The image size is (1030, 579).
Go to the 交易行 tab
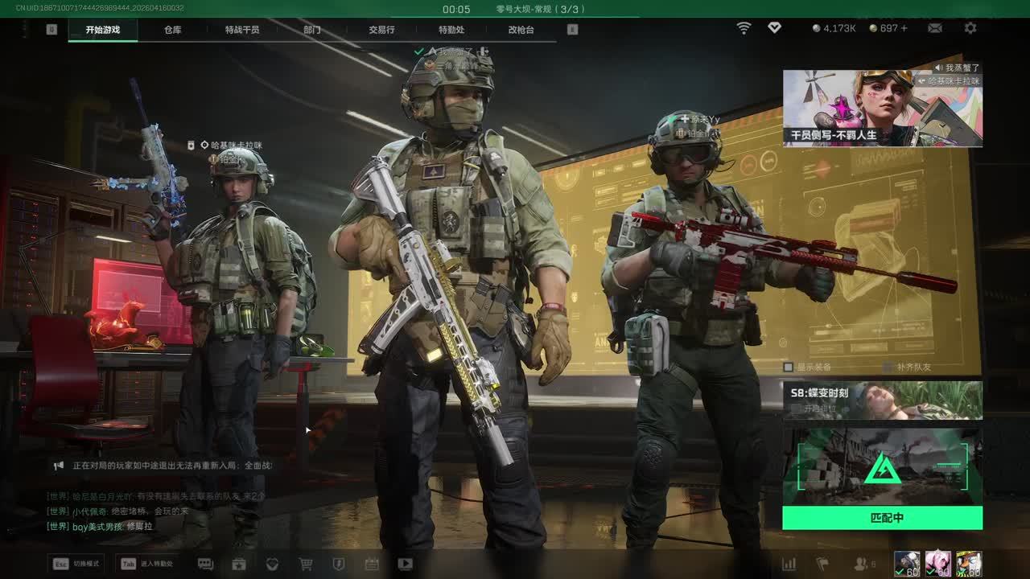tap(381, 30)
